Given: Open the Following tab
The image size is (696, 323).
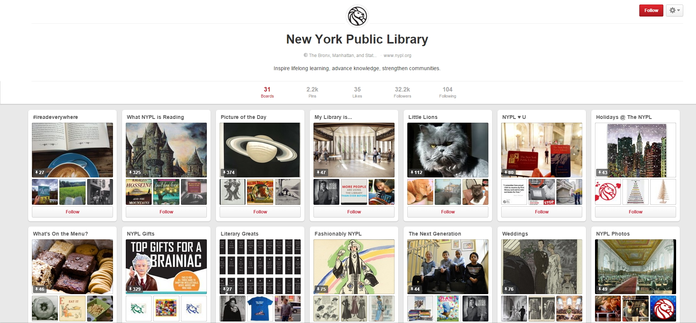Looking at the screenshot, I should pos(447,92).
